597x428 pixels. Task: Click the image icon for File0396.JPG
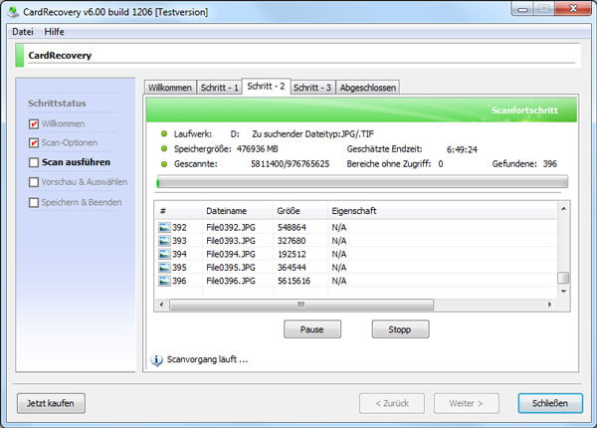165,281
